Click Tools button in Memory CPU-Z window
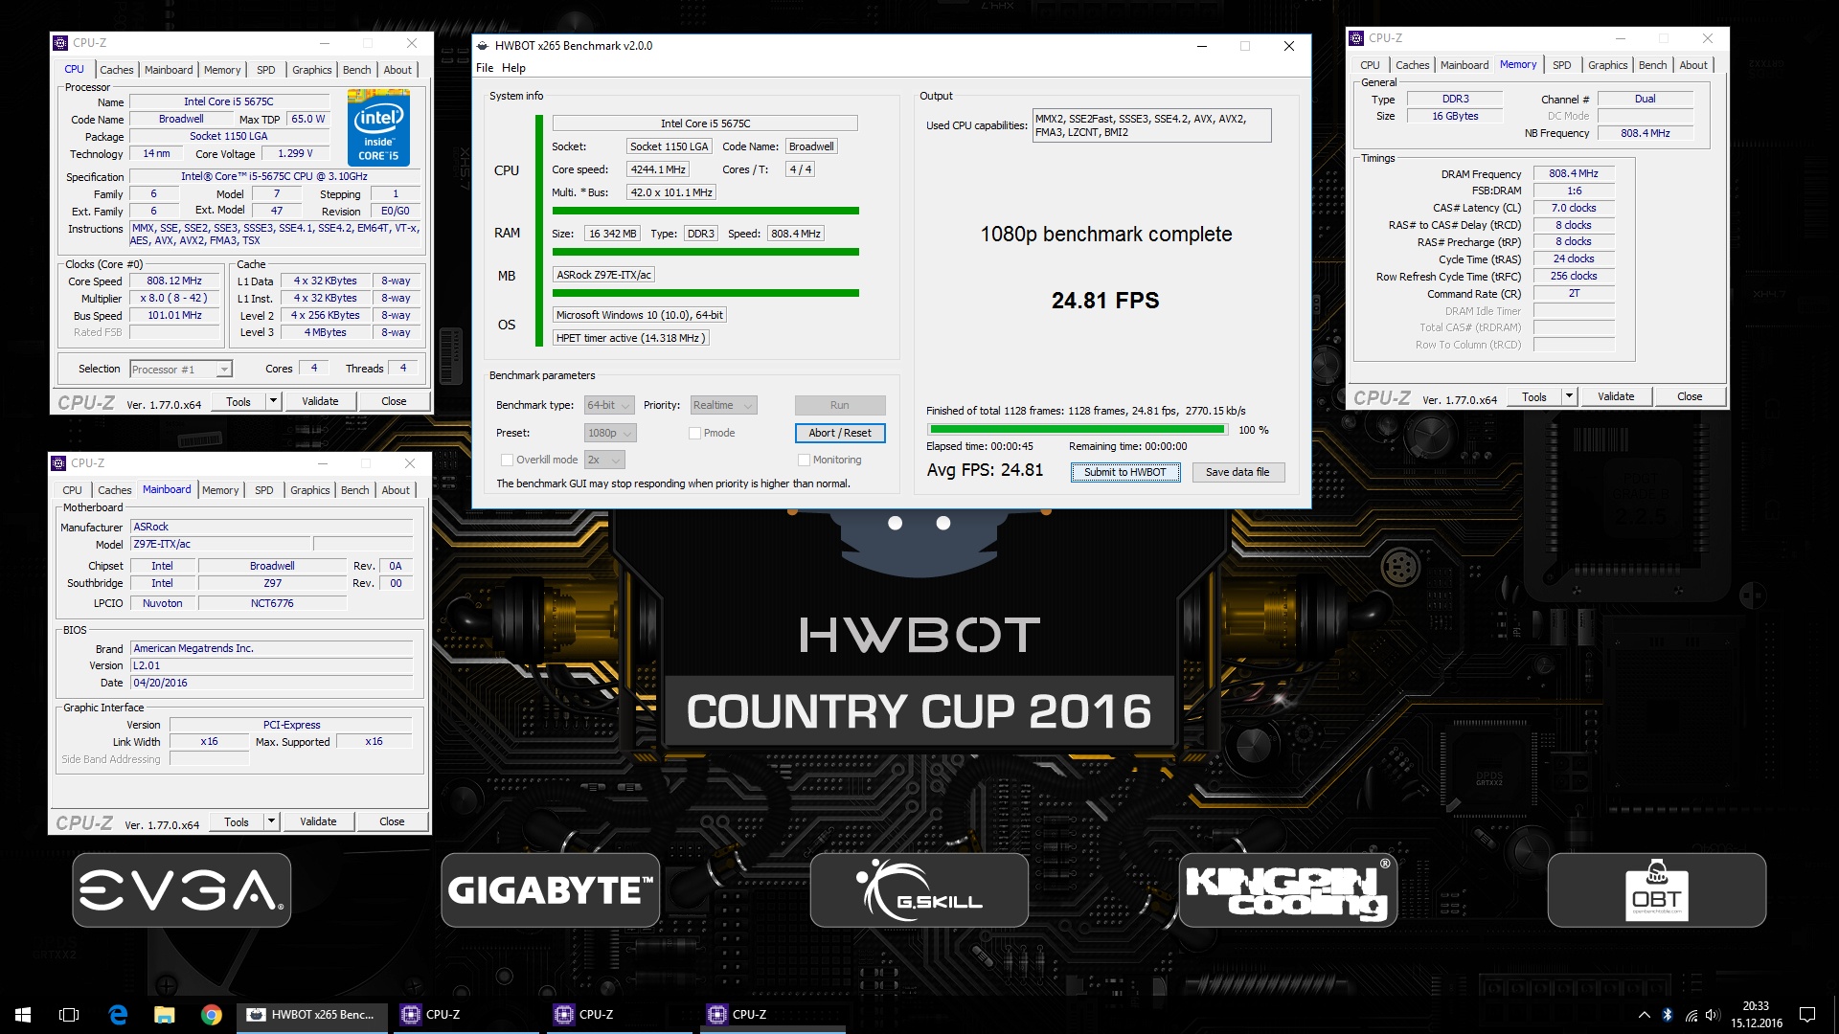The image size is (1839, 1034). pos(1534,397)
